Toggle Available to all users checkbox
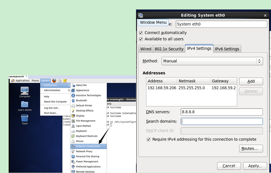 tap(141, 39)
